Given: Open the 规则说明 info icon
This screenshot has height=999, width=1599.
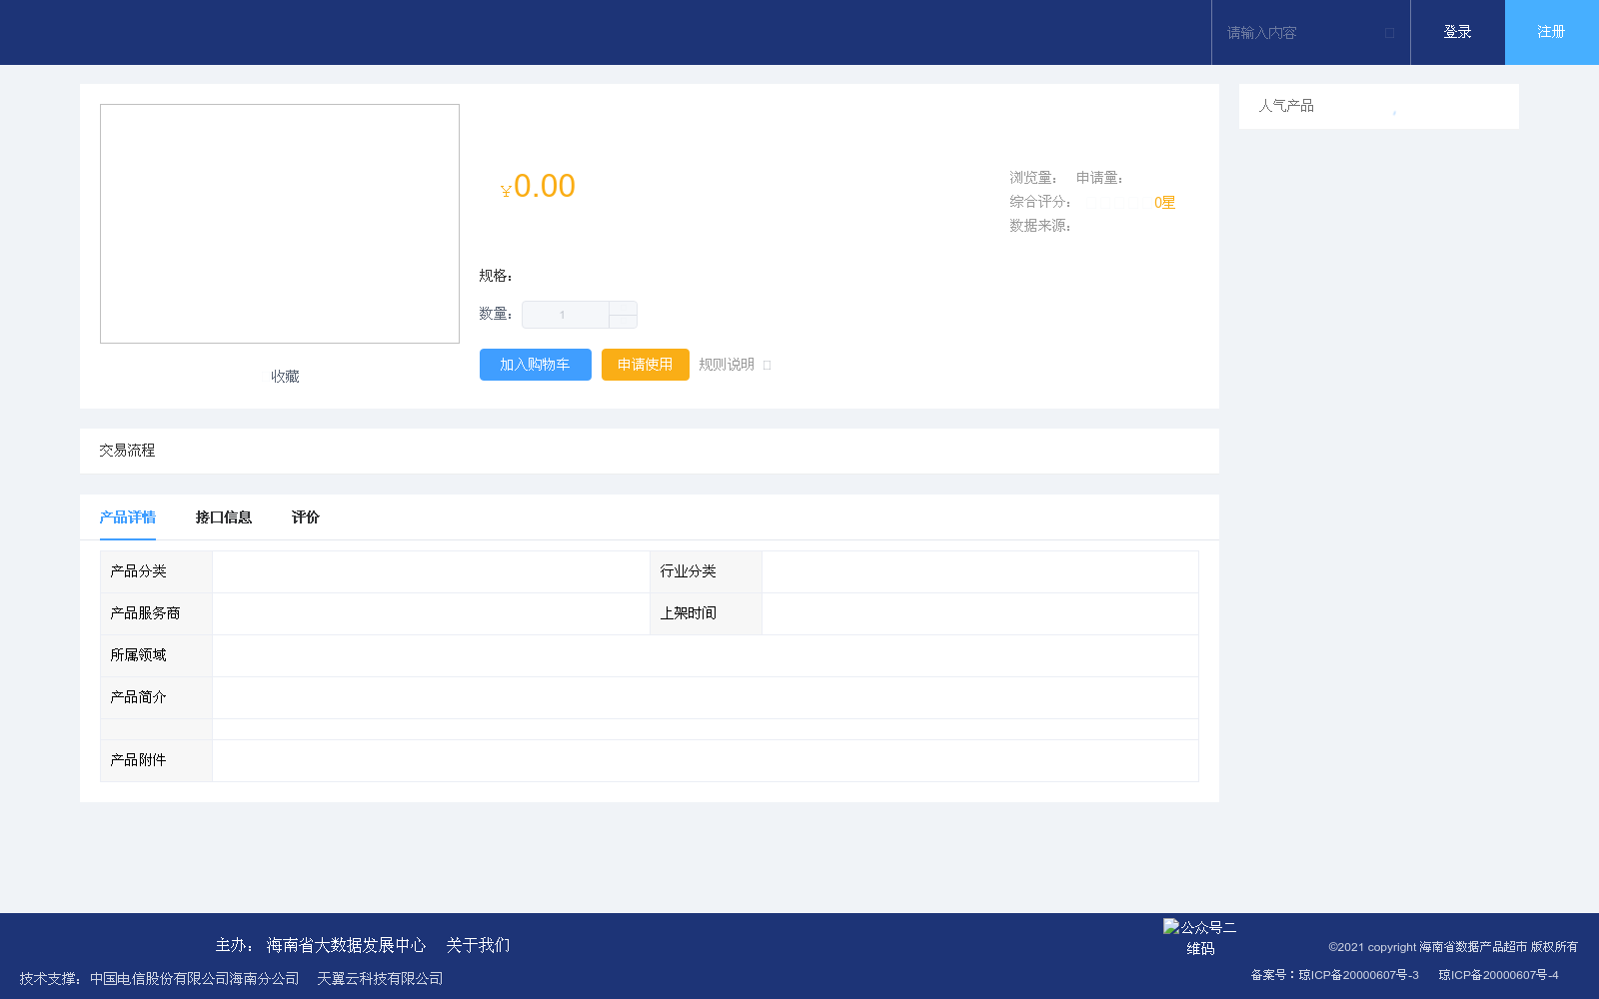Looking at the screenshot, I should tap(768, 366).
